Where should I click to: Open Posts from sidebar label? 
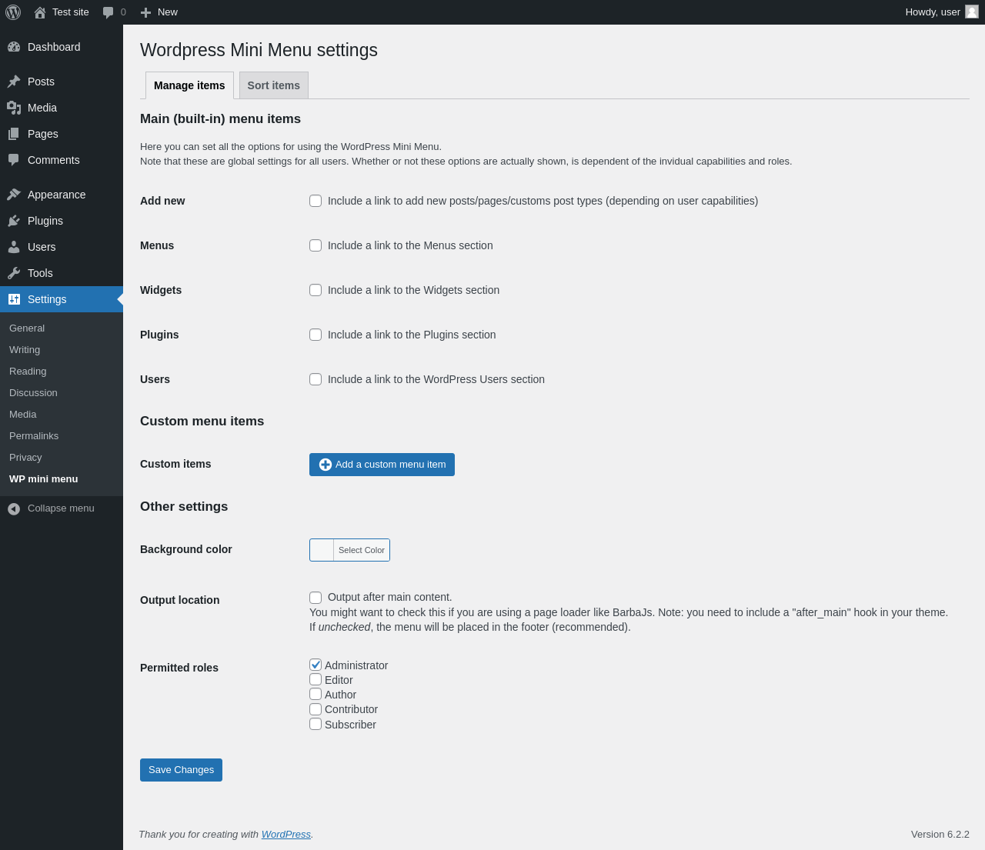pos(41,82)
